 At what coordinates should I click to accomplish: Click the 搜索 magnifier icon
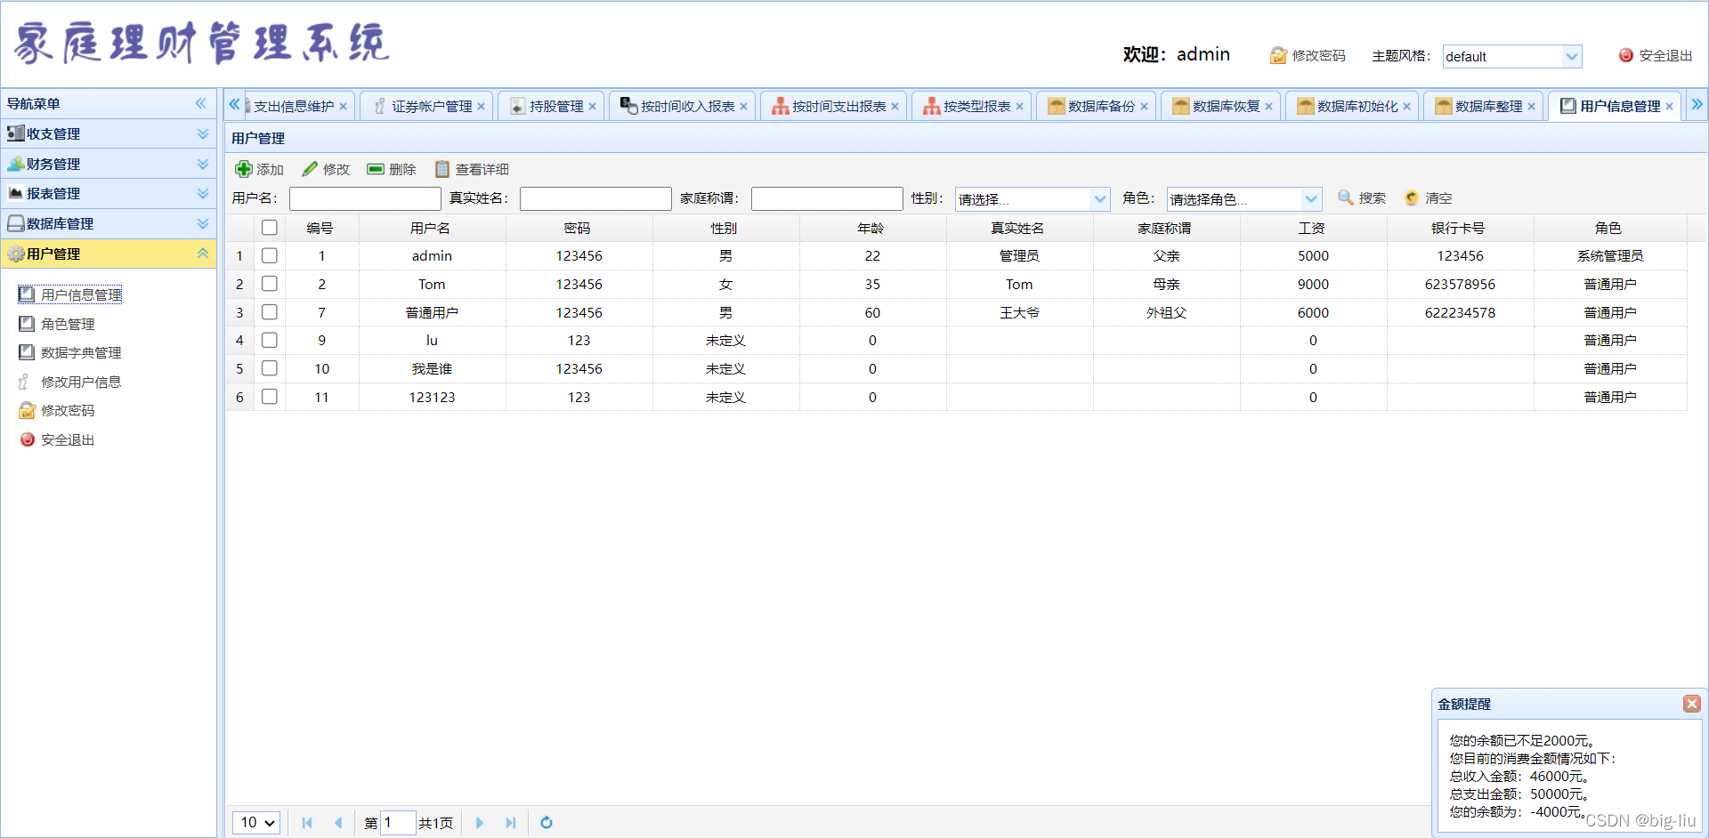click(x=1346, y=197)
